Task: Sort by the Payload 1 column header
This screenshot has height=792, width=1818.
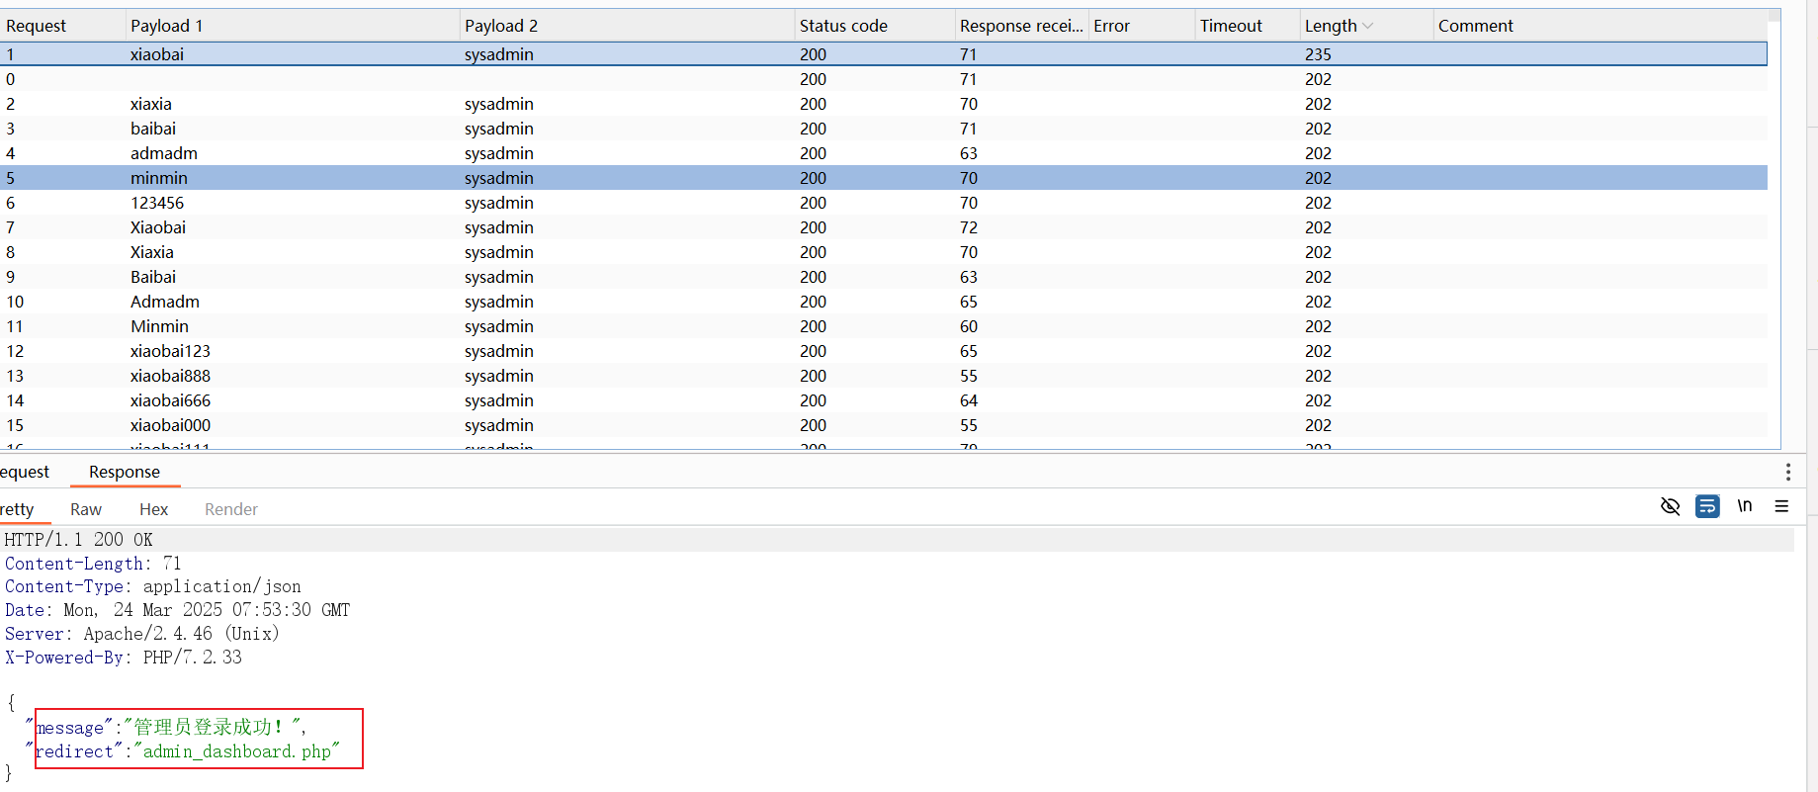Action: point(166,26)
